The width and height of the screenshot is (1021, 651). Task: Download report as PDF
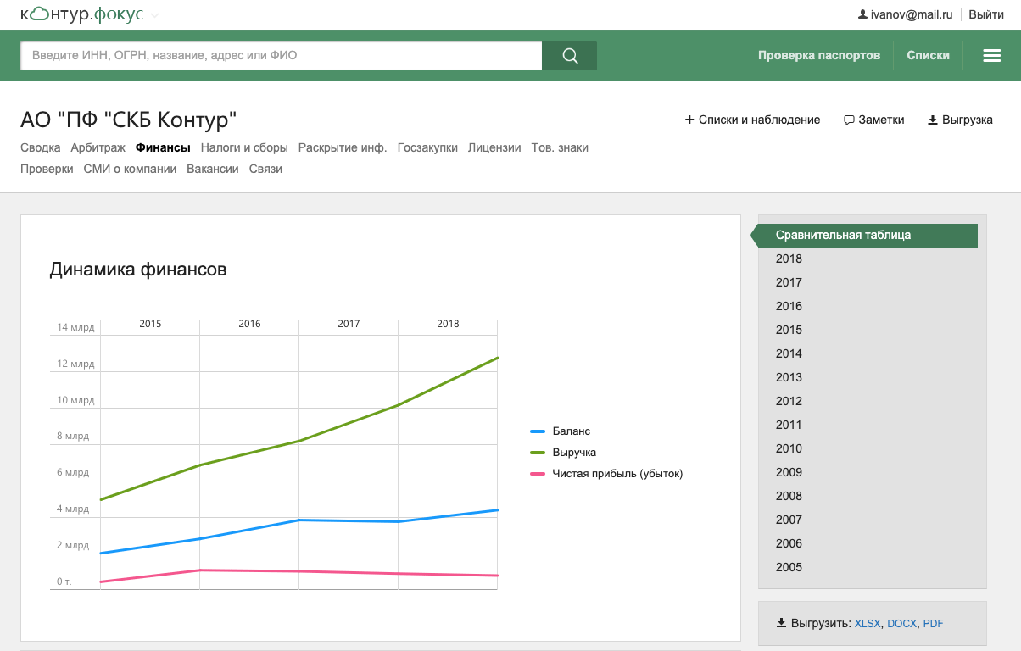pyautogui.click(x=934, y=624)
